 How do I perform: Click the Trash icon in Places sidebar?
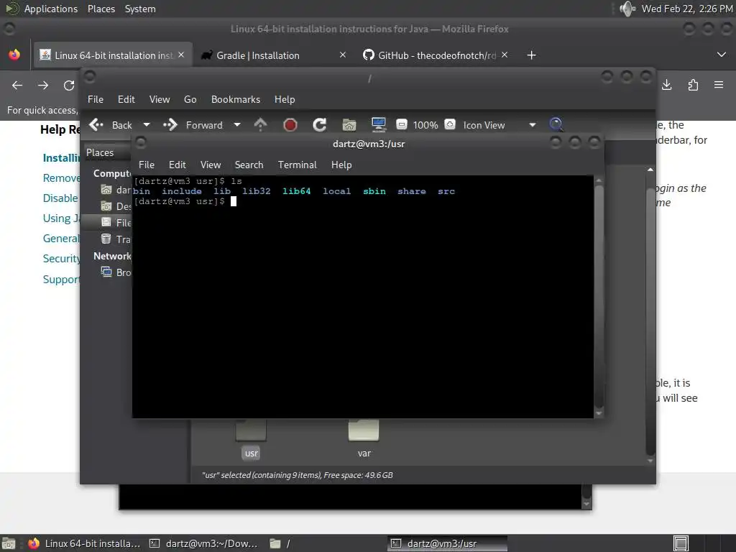point(106,239)
